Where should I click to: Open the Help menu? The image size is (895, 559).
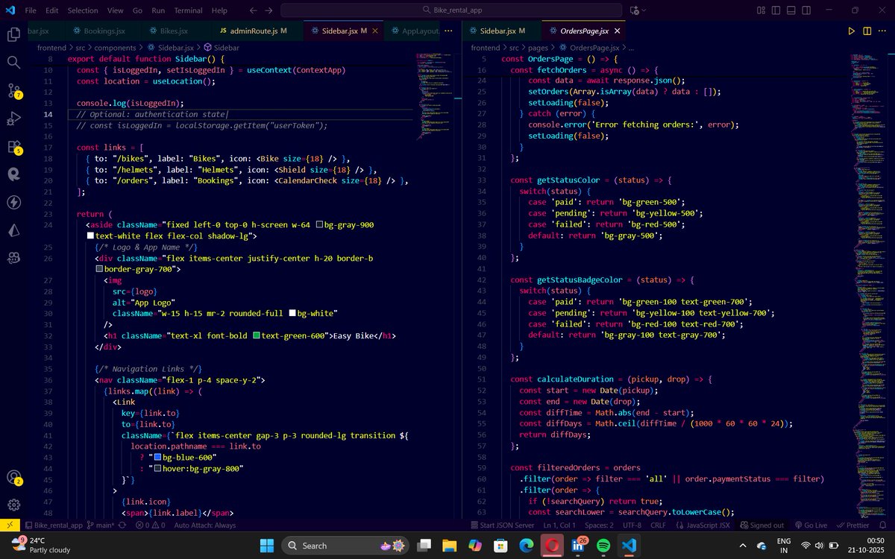point(219,10)
